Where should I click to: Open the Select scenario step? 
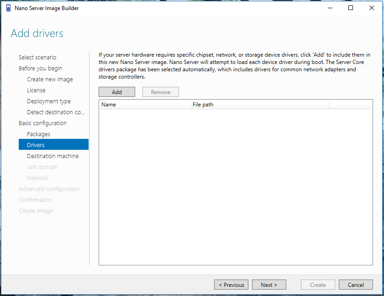[37, 58]
